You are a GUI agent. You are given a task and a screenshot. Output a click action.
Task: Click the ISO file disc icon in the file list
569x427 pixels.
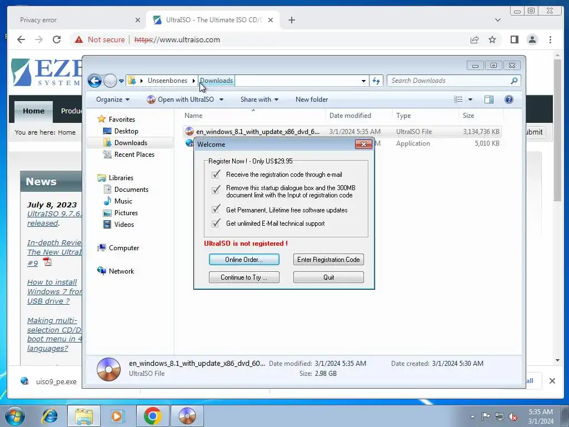tap(189, 131)
